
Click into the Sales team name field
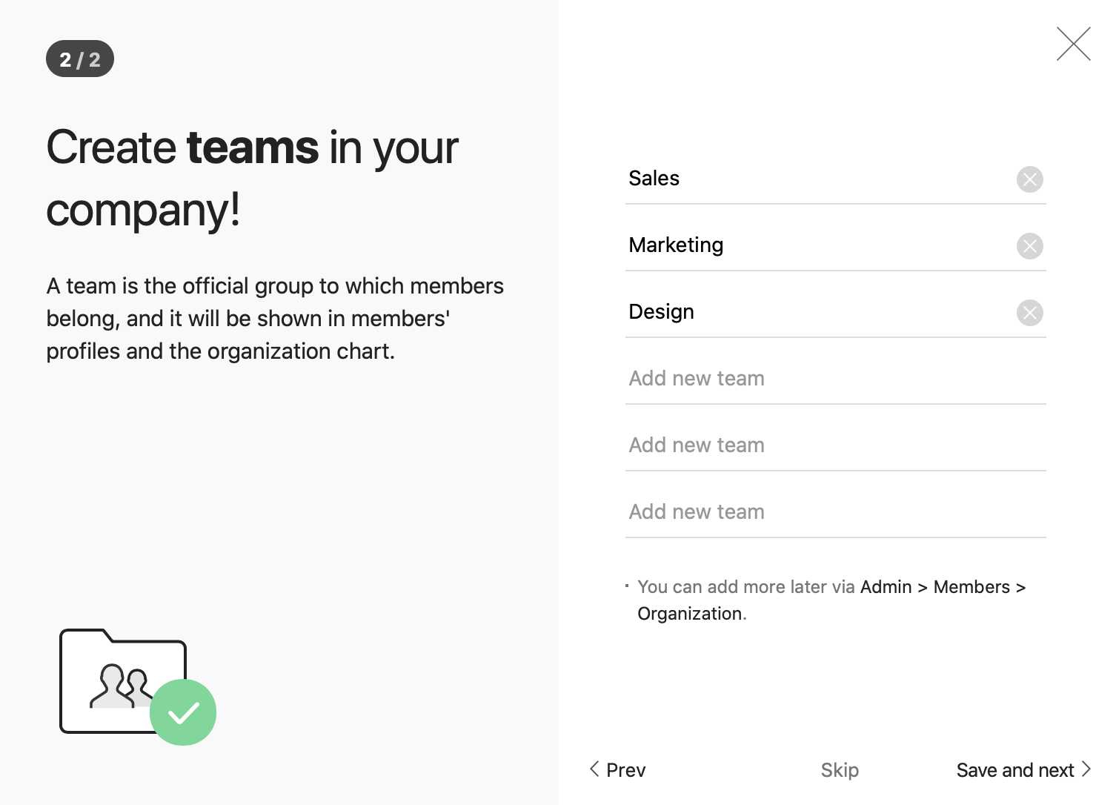point(815,179)
